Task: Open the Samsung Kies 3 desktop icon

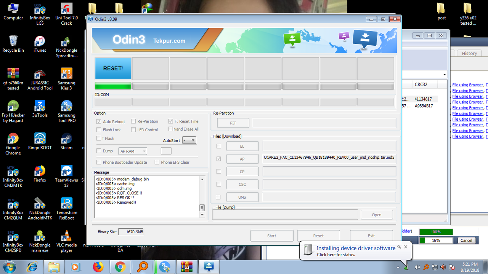Action: click(x=66, y=79)
